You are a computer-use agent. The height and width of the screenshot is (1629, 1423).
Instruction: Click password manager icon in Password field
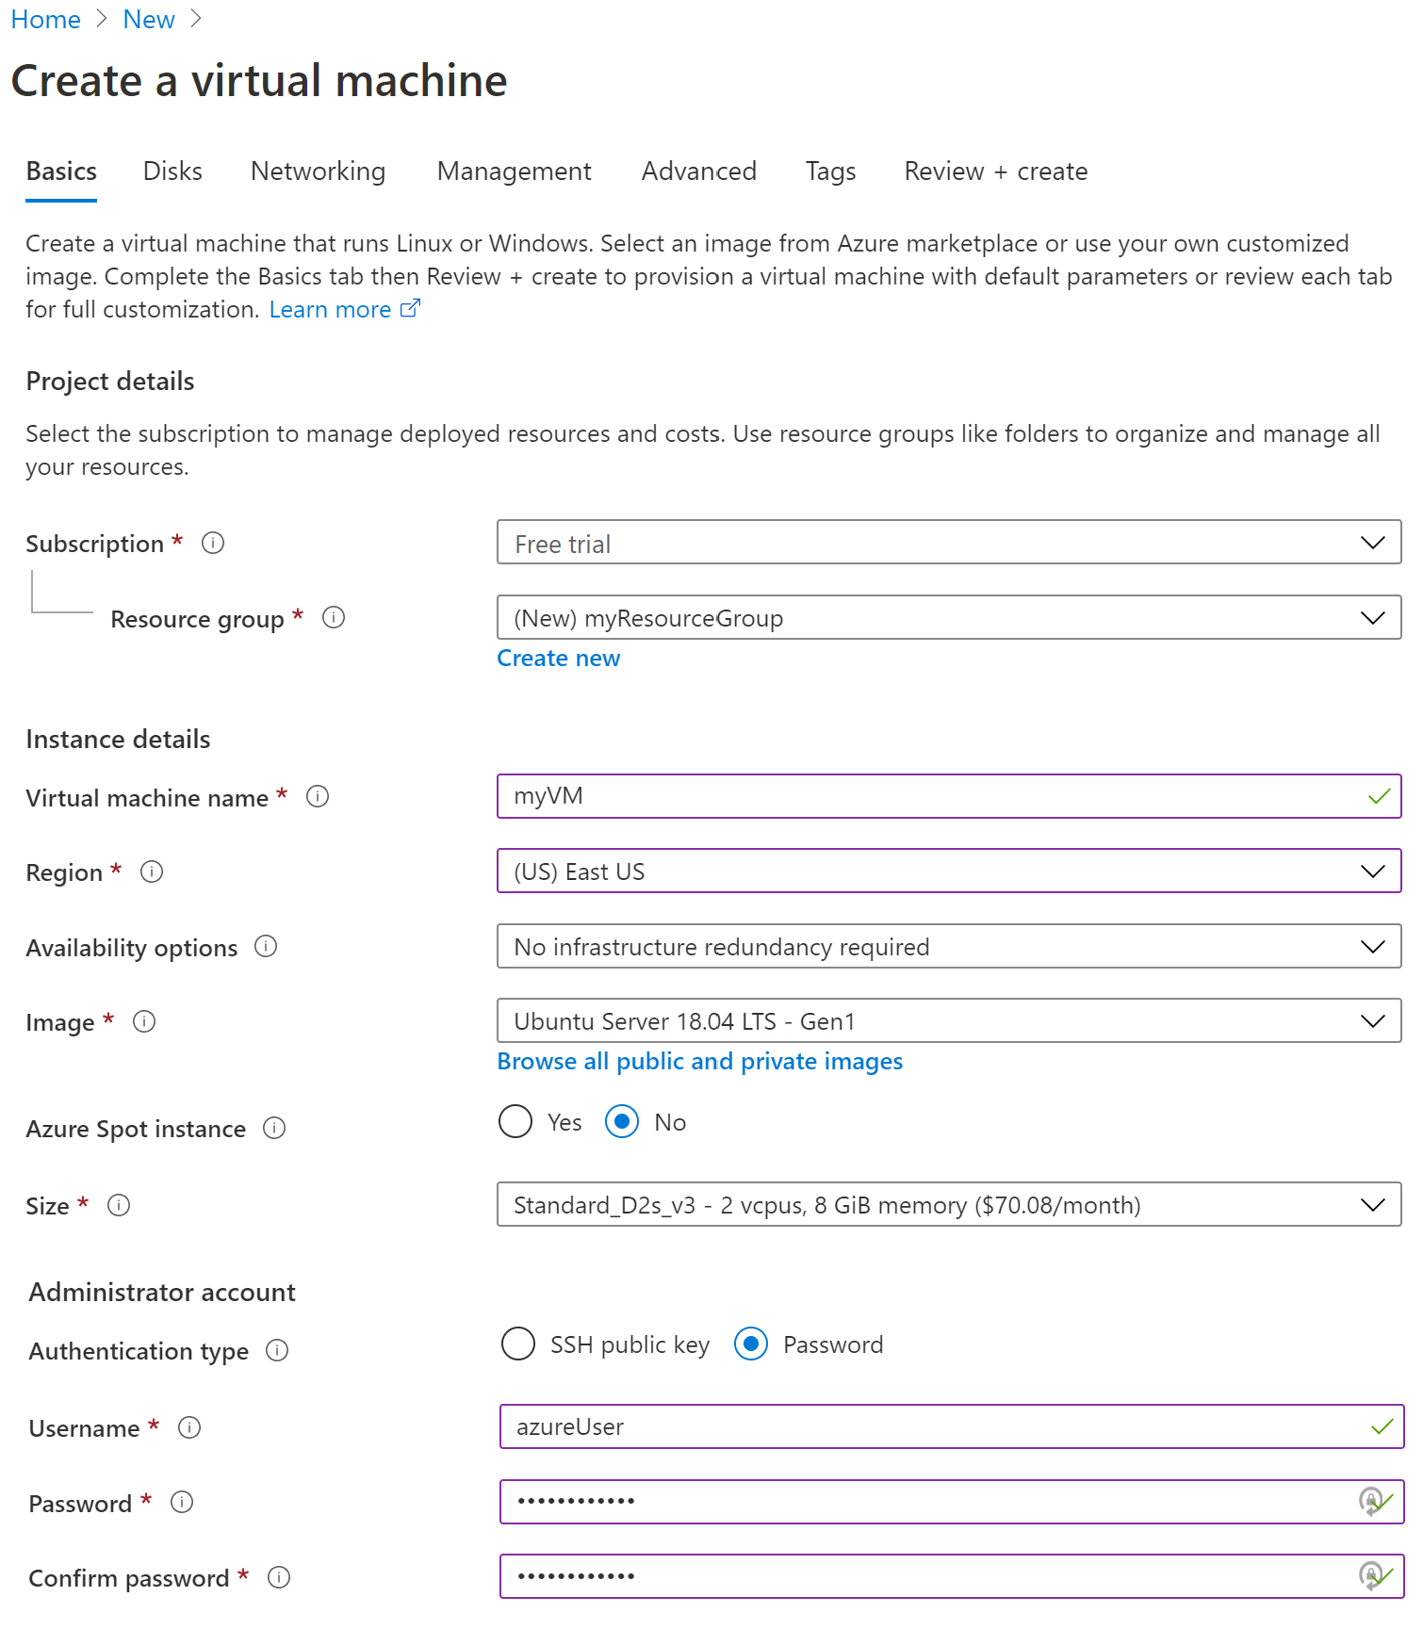pos(1370,1500)
